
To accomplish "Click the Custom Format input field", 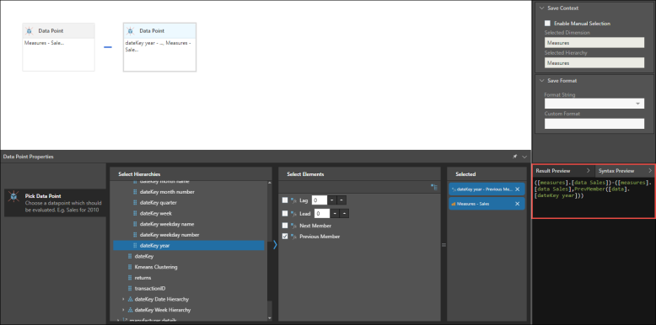I will pos(594,124).
